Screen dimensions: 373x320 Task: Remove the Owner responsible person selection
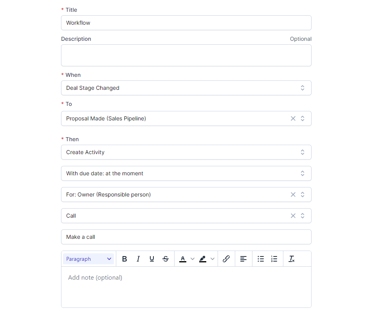click(x=293, y=195)
